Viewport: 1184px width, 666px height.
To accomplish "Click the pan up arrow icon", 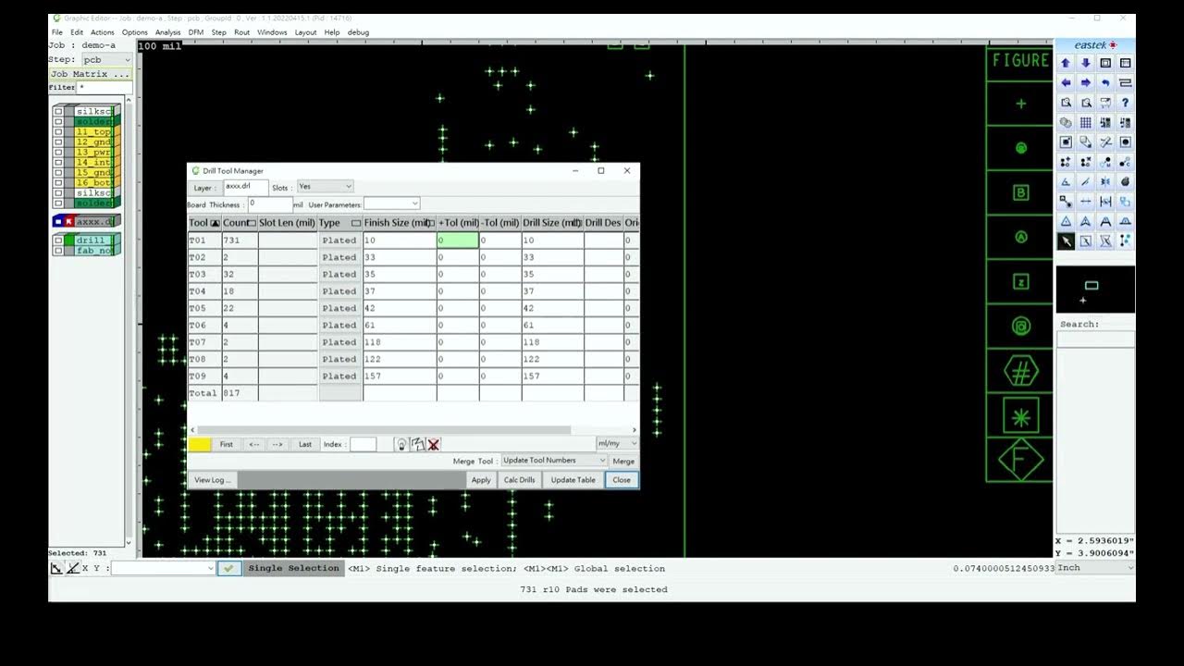I will tap(1066, 63).
